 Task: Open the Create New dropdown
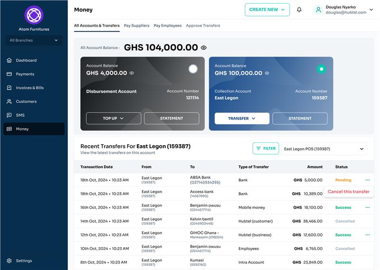[267, 9]
